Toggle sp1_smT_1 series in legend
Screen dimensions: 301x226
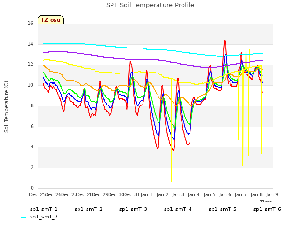click(39, 209)
